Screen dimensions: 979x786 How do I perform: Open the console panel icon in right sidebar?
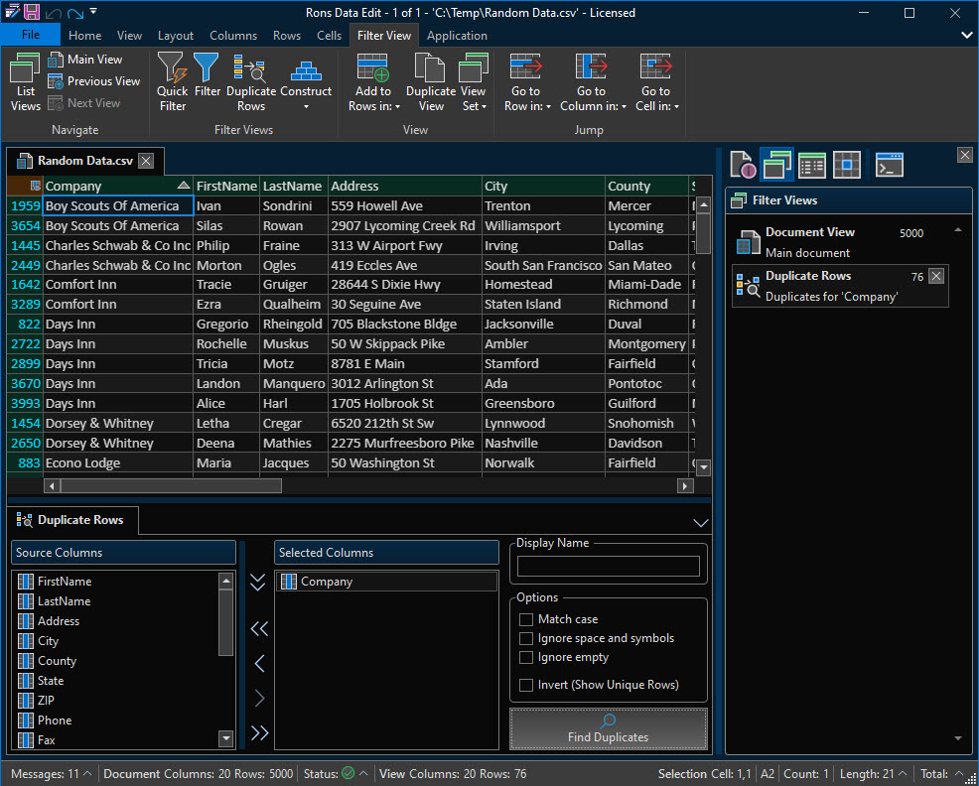tap(889, 165)
